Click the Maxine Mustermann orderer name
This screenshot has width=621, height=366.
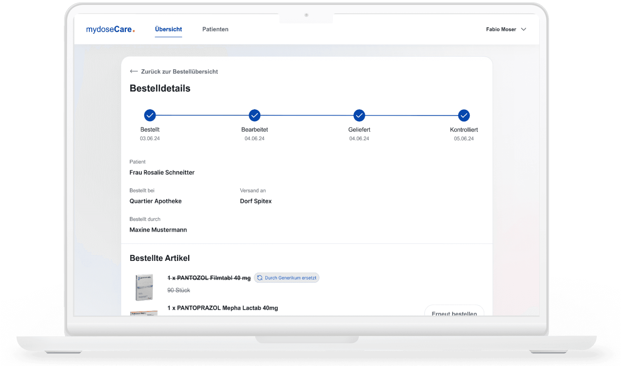click(x=158, y=230)
